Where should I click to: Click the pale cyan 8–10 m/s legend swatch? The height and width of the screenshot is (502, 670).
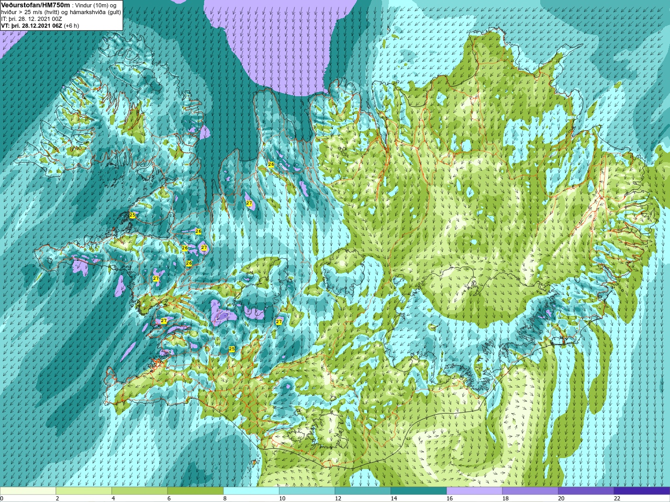251,491
